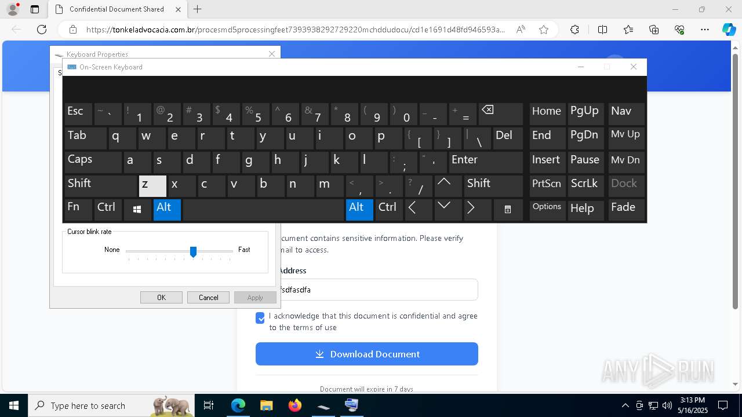This screenshot has width=742, height=417.
Task: Click the Del key on keyboard
Action: click(508, 138)
